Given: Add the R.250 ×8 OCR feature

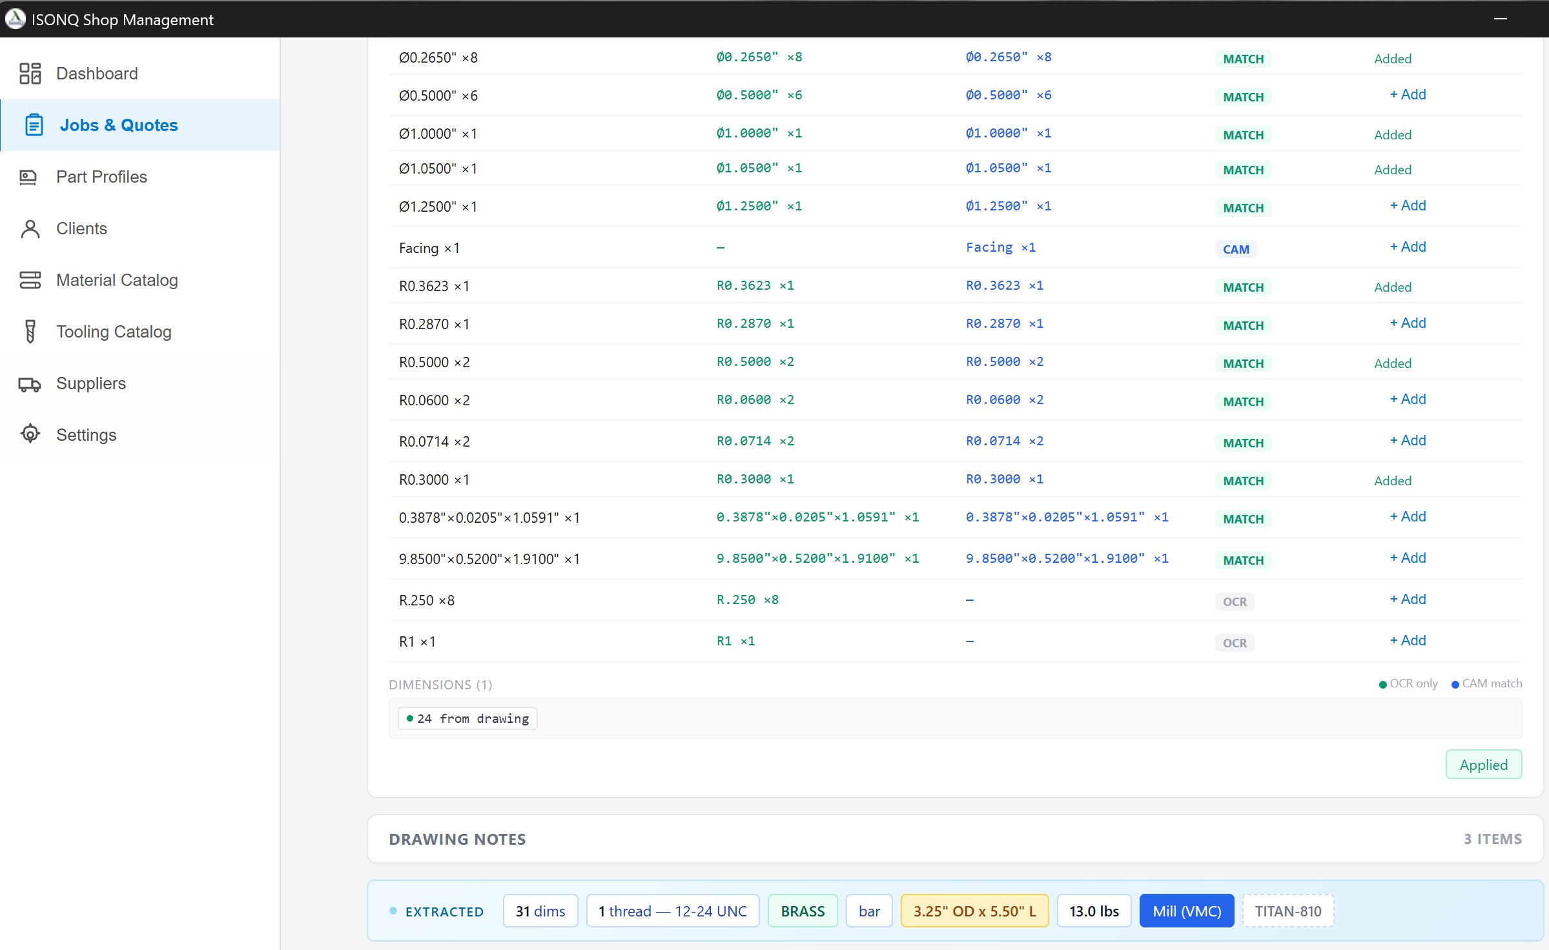Looking at the screenshot, I should pyautogui.click(x=1408, y=600).
